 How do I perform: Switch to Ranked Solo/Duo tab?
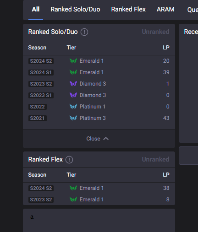coord(75,10)
